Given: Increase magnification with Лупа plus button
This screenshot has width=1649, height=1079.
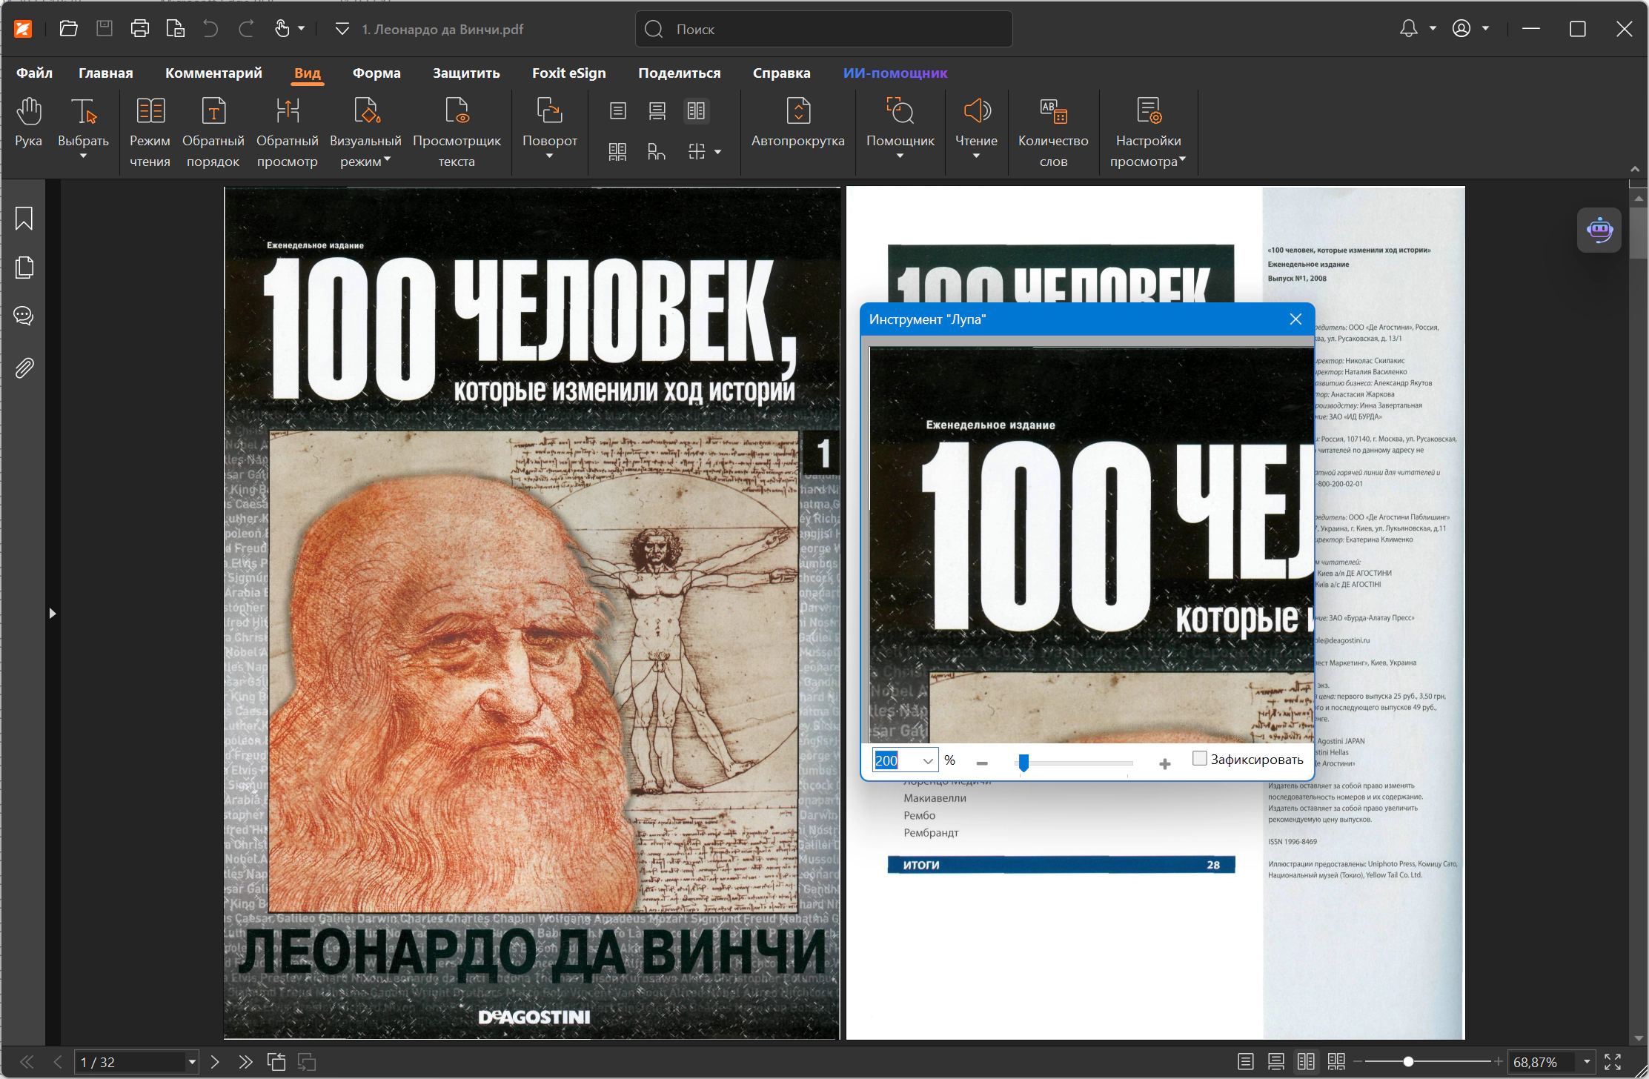Looking at the screenshot, I should [1165, 763].
